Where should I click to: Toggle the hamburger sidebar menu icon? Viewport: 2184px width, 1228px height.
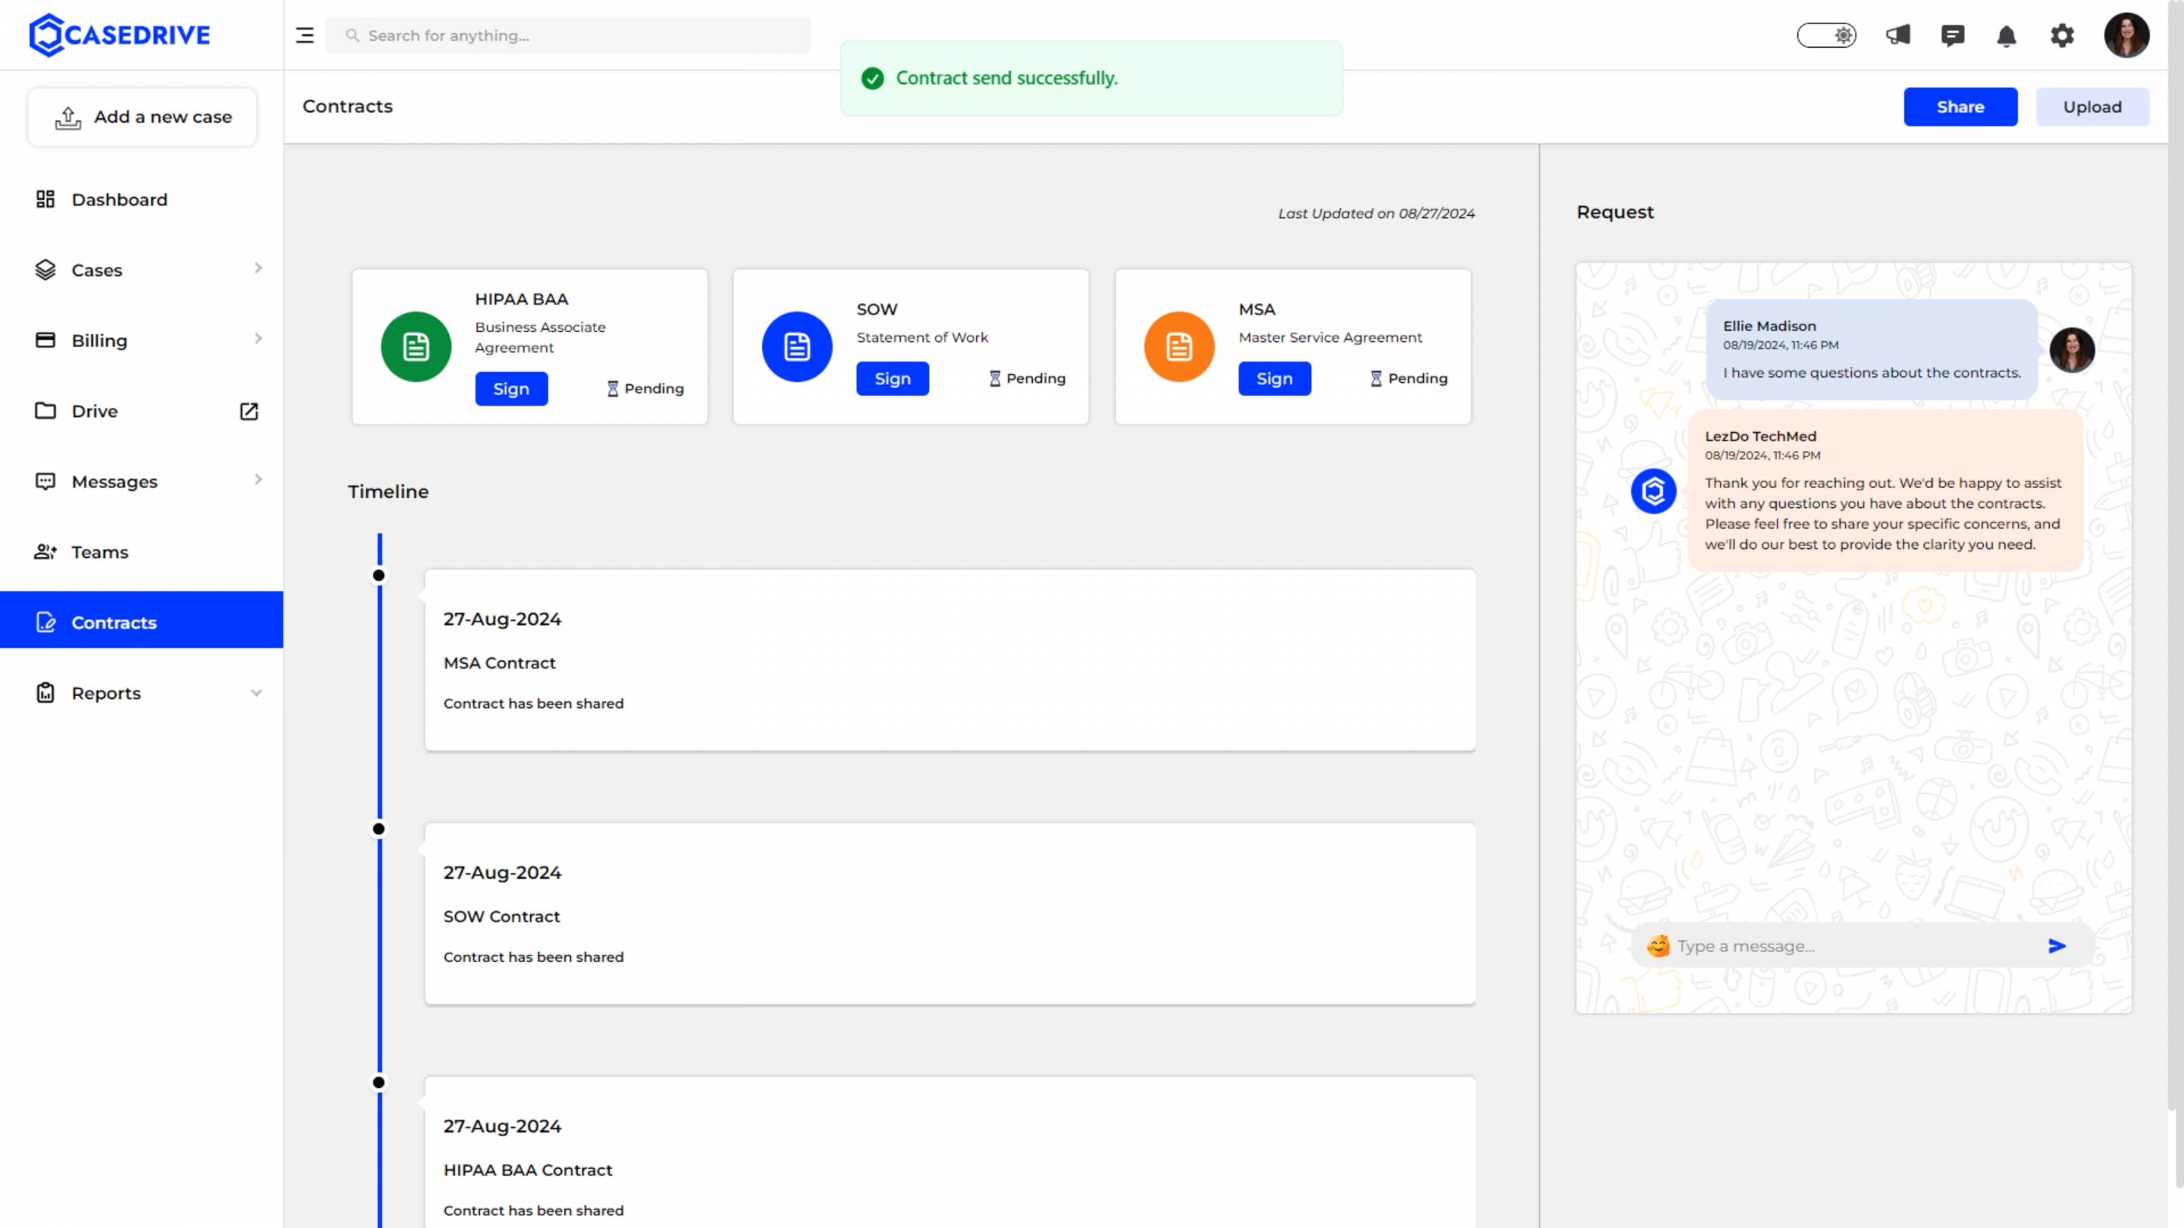coord(304,36)
